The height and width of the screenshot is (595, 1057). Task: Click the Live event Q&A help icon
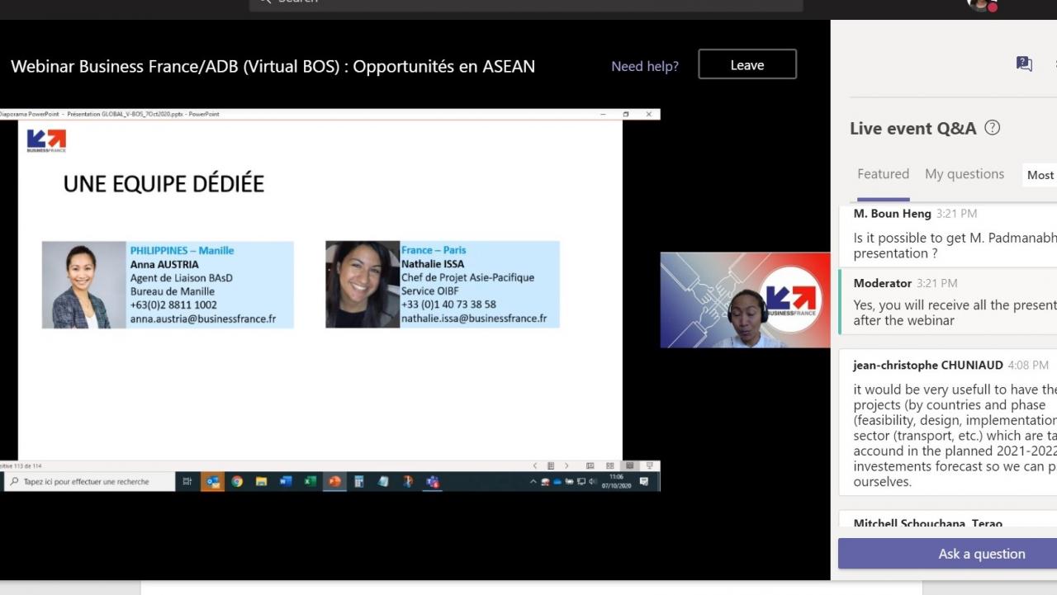(993, 128)
